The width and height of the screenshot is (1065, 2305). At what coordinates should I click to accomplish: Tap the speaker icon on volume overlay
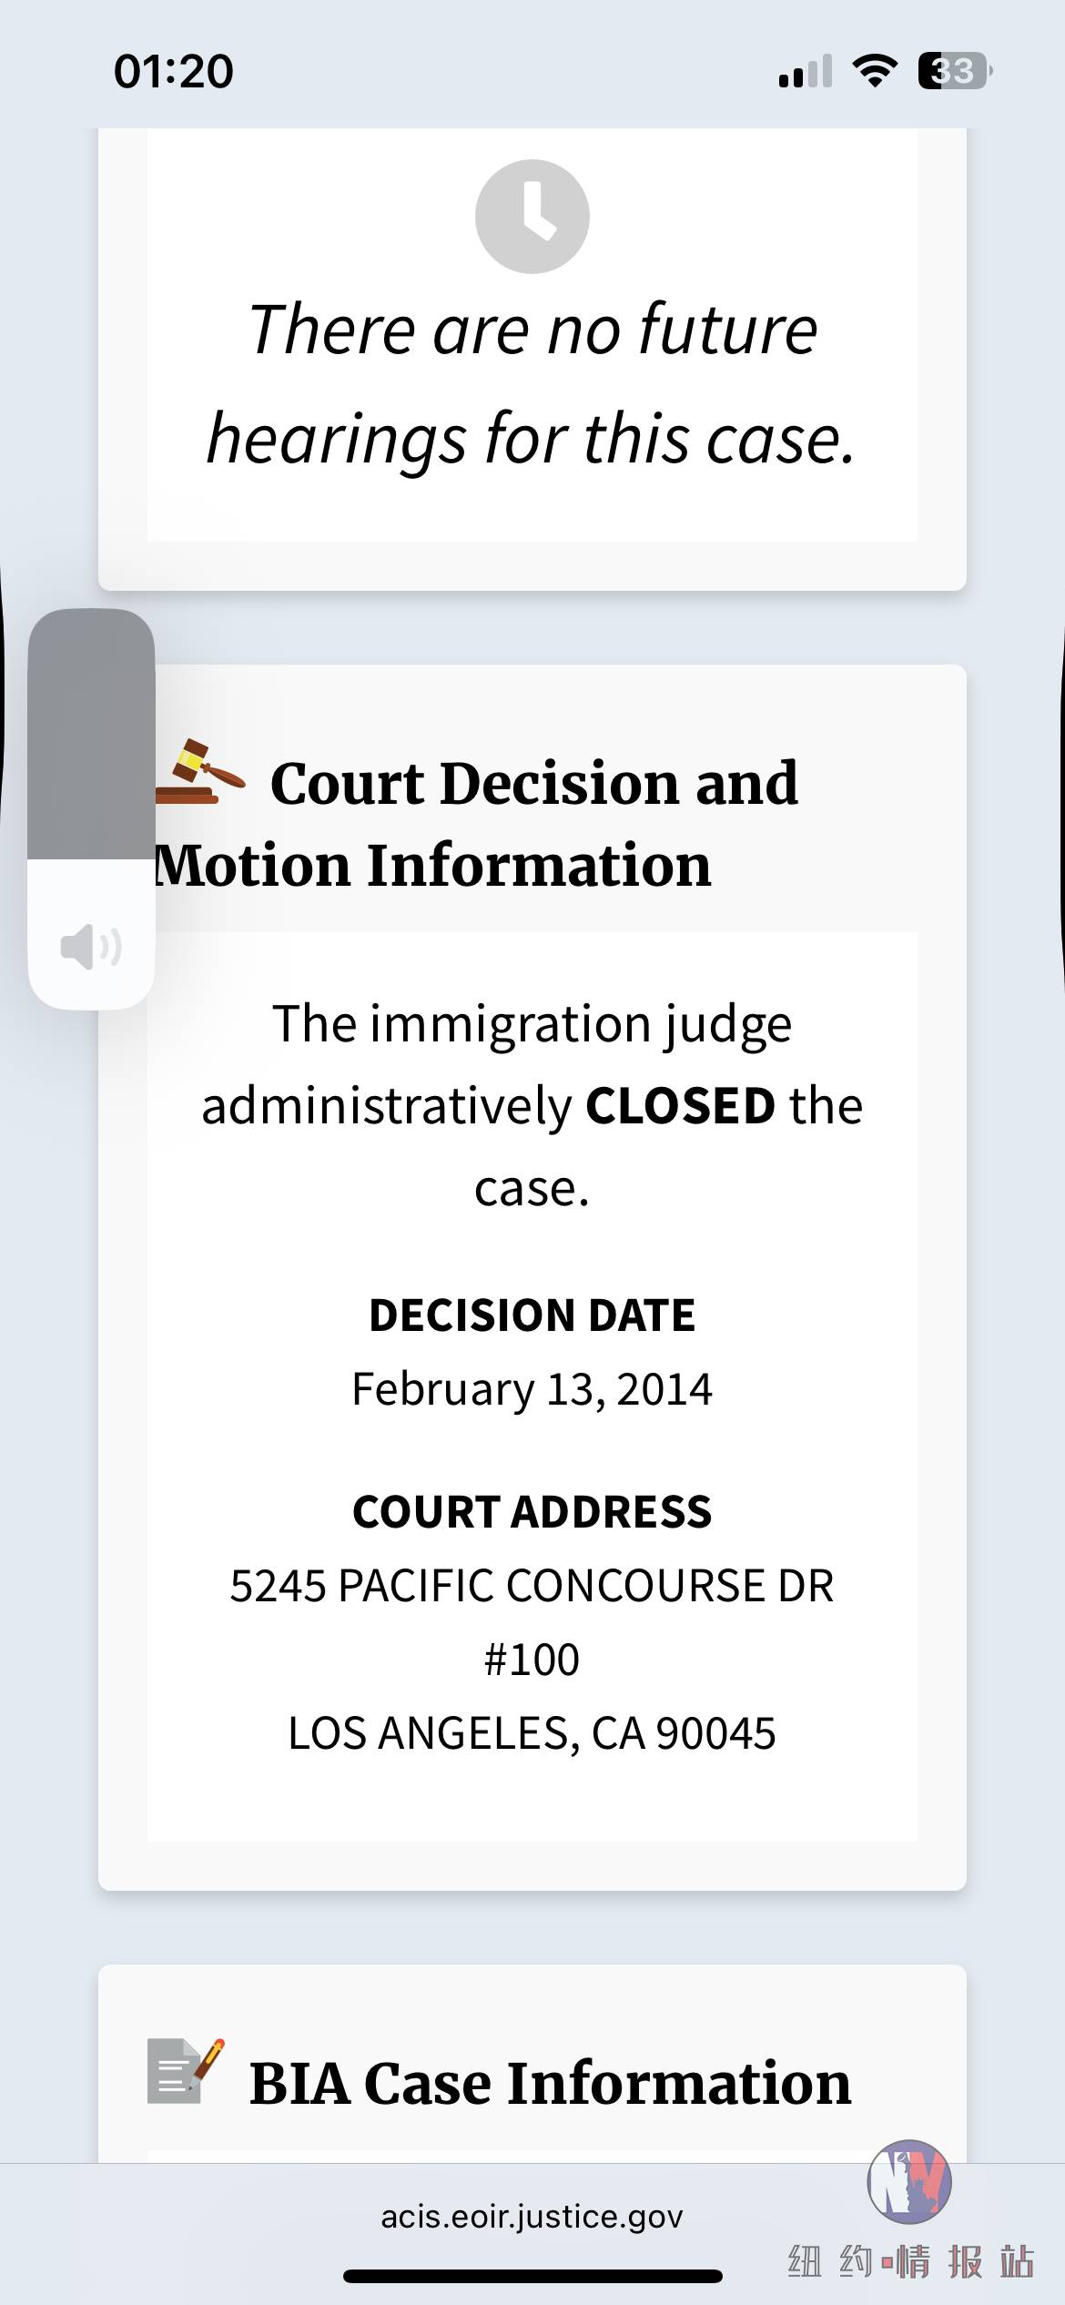[x=91, y=946]
